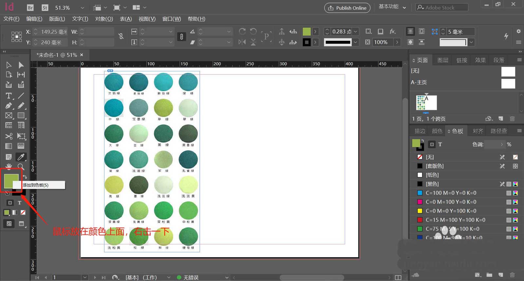Viewport: 524px width, 281px height.
Task: Click the Rectangle Frame tool
Action: point(9,115)
